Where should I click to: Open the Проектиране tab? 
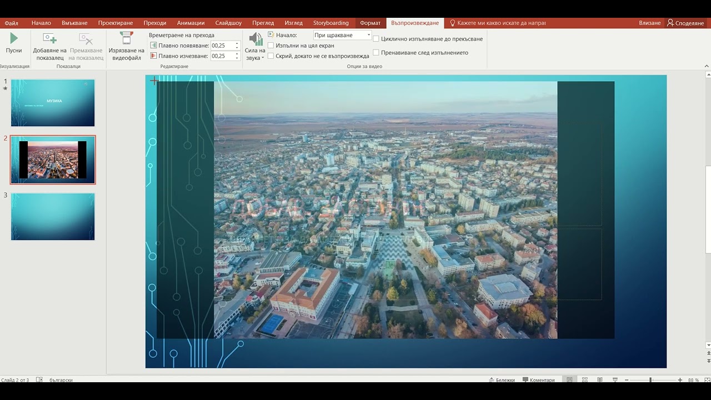(116, 23)
